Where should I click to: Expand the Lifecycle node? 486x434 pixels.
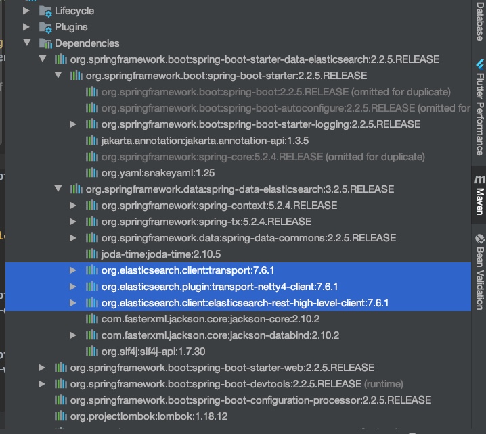click(x=27, y=11)
